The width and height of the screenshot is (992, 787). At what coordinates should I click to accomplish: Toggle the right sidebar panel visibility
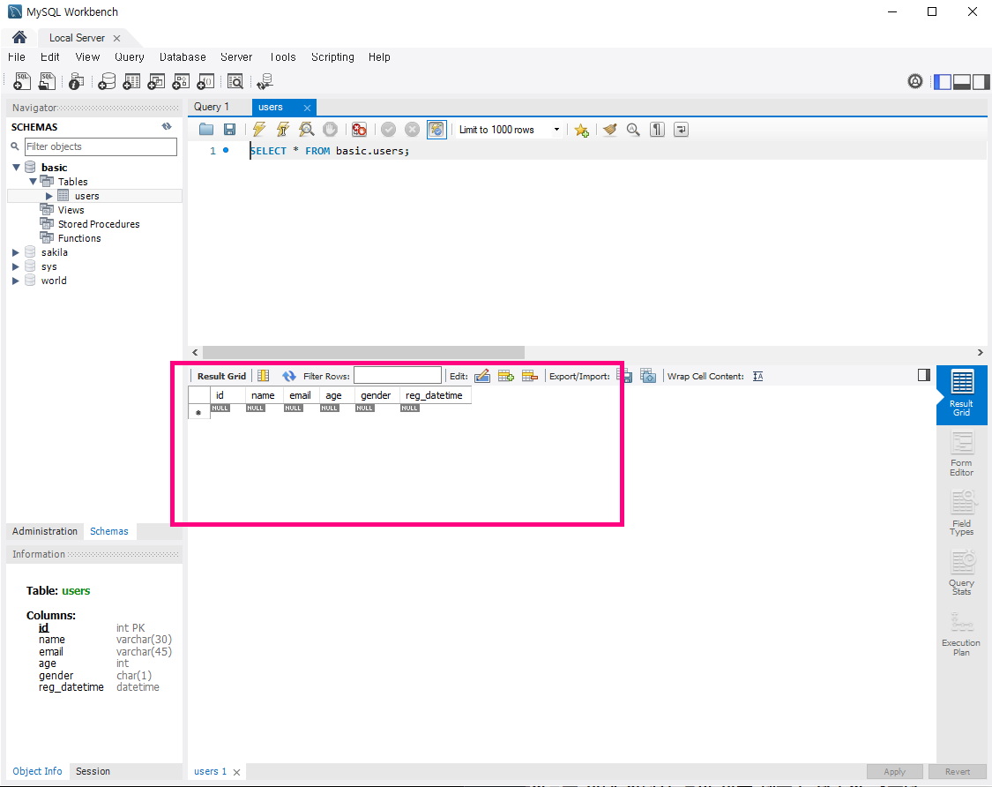[981, 82]
